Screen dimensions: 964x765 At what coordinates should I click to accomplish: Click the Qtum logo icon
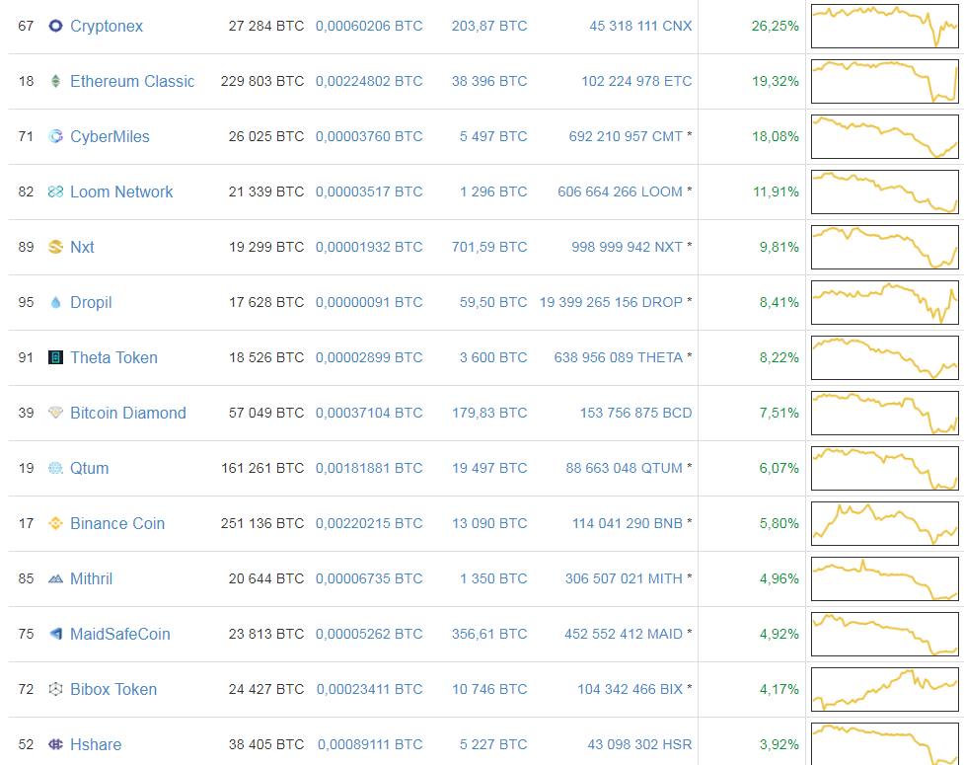(55, 468)
